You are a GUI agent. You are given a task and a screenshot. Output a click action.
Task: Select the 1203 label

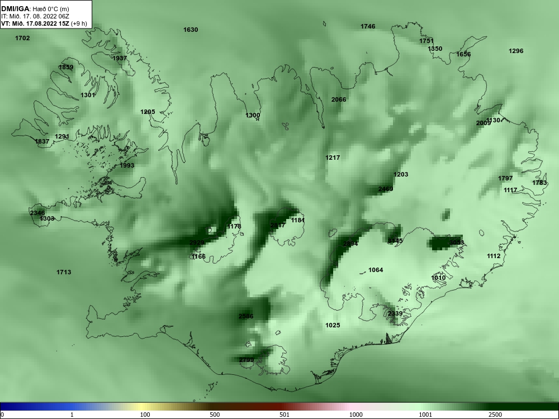401,174
